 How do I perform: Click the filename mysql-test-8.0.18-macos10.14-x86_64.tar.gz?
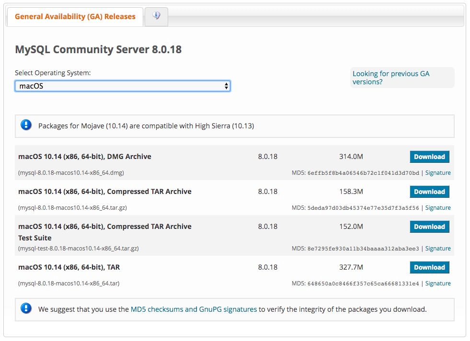pyautogui.click(x=78, y=249)
